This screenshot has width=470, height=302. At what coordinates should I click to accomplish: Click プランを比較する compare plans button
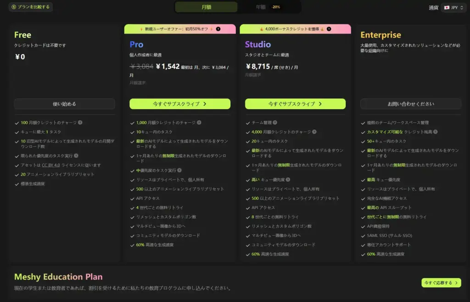click(30, 7)
